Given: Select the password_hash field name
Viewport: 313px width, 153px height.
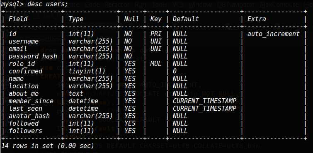Looking at the screenshot, I should pyautogui.click(x=33, y=56).
